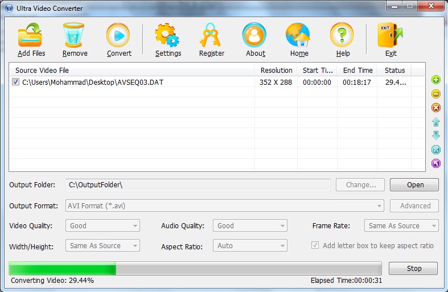Click the green plus add icon on the right sidebar

click(435, 80)
